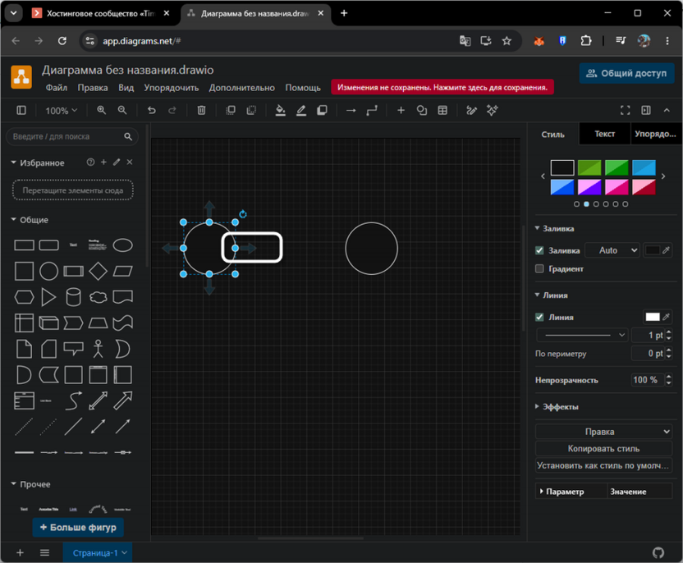Uncheck the Заливка fill checkbox

coord(539,250)
